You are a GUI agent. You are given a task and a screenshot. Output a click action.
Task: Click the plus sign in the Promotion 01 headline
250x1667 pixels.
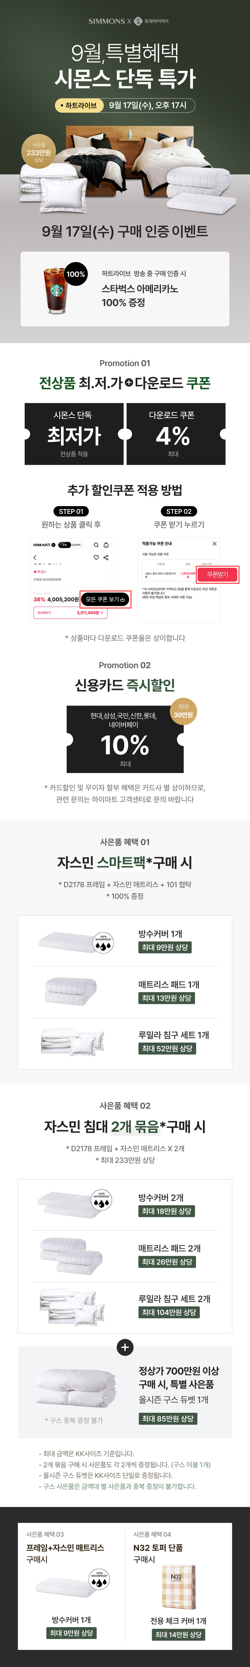coord(129,383)
